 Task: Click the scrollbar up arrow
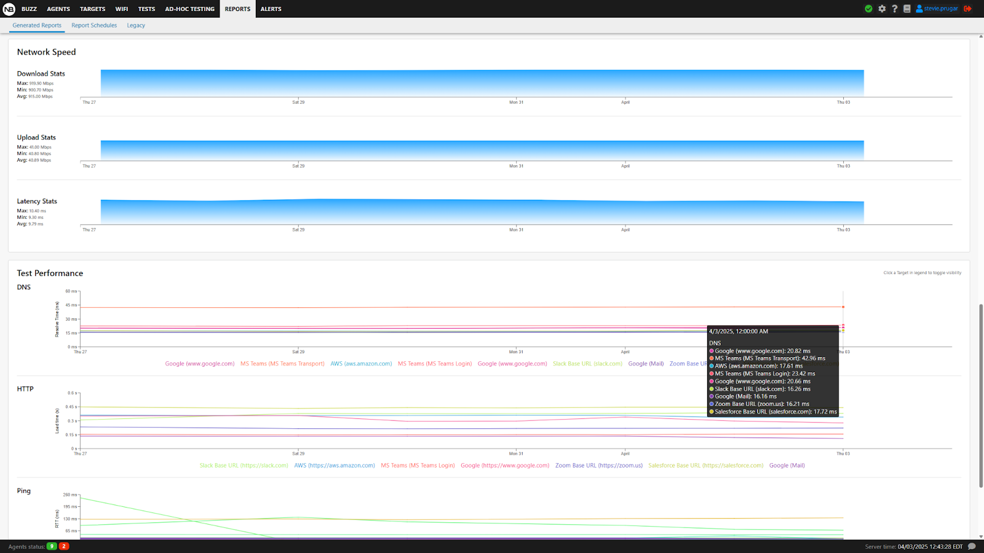[x=981, y=37]
